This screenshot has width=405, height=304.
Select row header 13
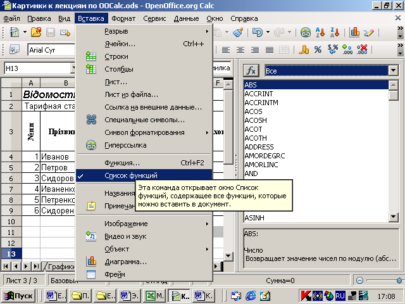click(11, 254)
